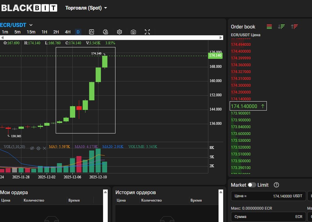312x222 pixels.
Task: Show only buy orders in order book
Action: pyautogui.click(x=281, y=27)
